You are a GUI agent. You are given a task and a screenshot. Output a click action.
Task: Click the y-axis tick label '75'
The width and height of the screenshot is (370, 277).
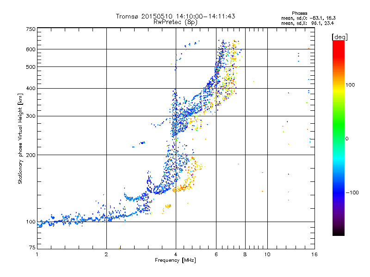[32, 247]
